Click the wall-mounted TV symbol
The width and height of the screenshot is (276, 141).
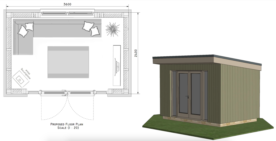117,65
